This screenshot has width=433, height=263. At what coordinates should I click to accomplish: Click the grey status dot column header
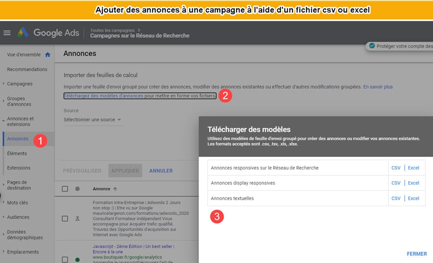coord(77,189)
